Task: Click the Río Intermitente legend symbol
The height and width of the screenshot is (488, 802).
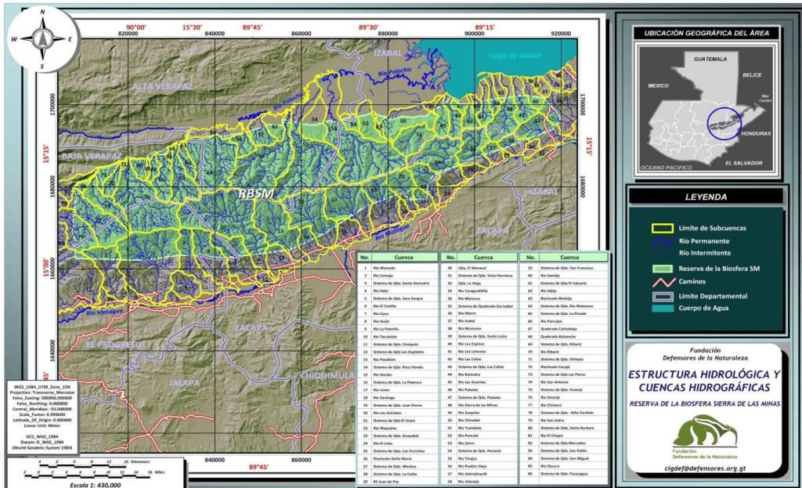Action: coord(663,254)
